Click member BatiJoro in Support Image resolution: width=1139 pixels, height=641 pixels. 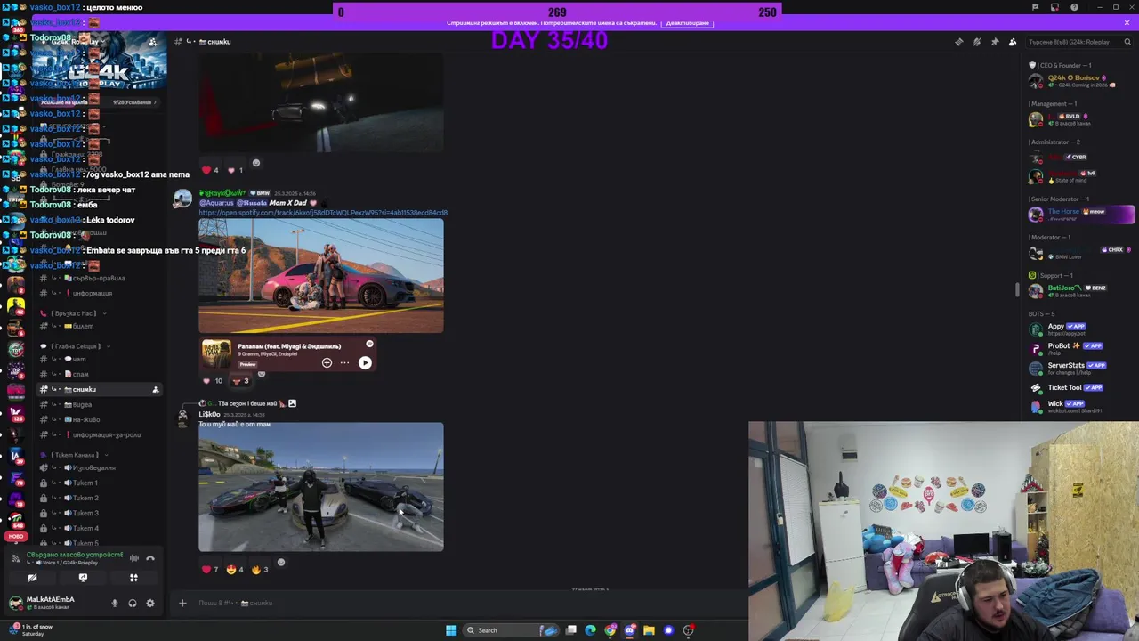coord(1079,291)
